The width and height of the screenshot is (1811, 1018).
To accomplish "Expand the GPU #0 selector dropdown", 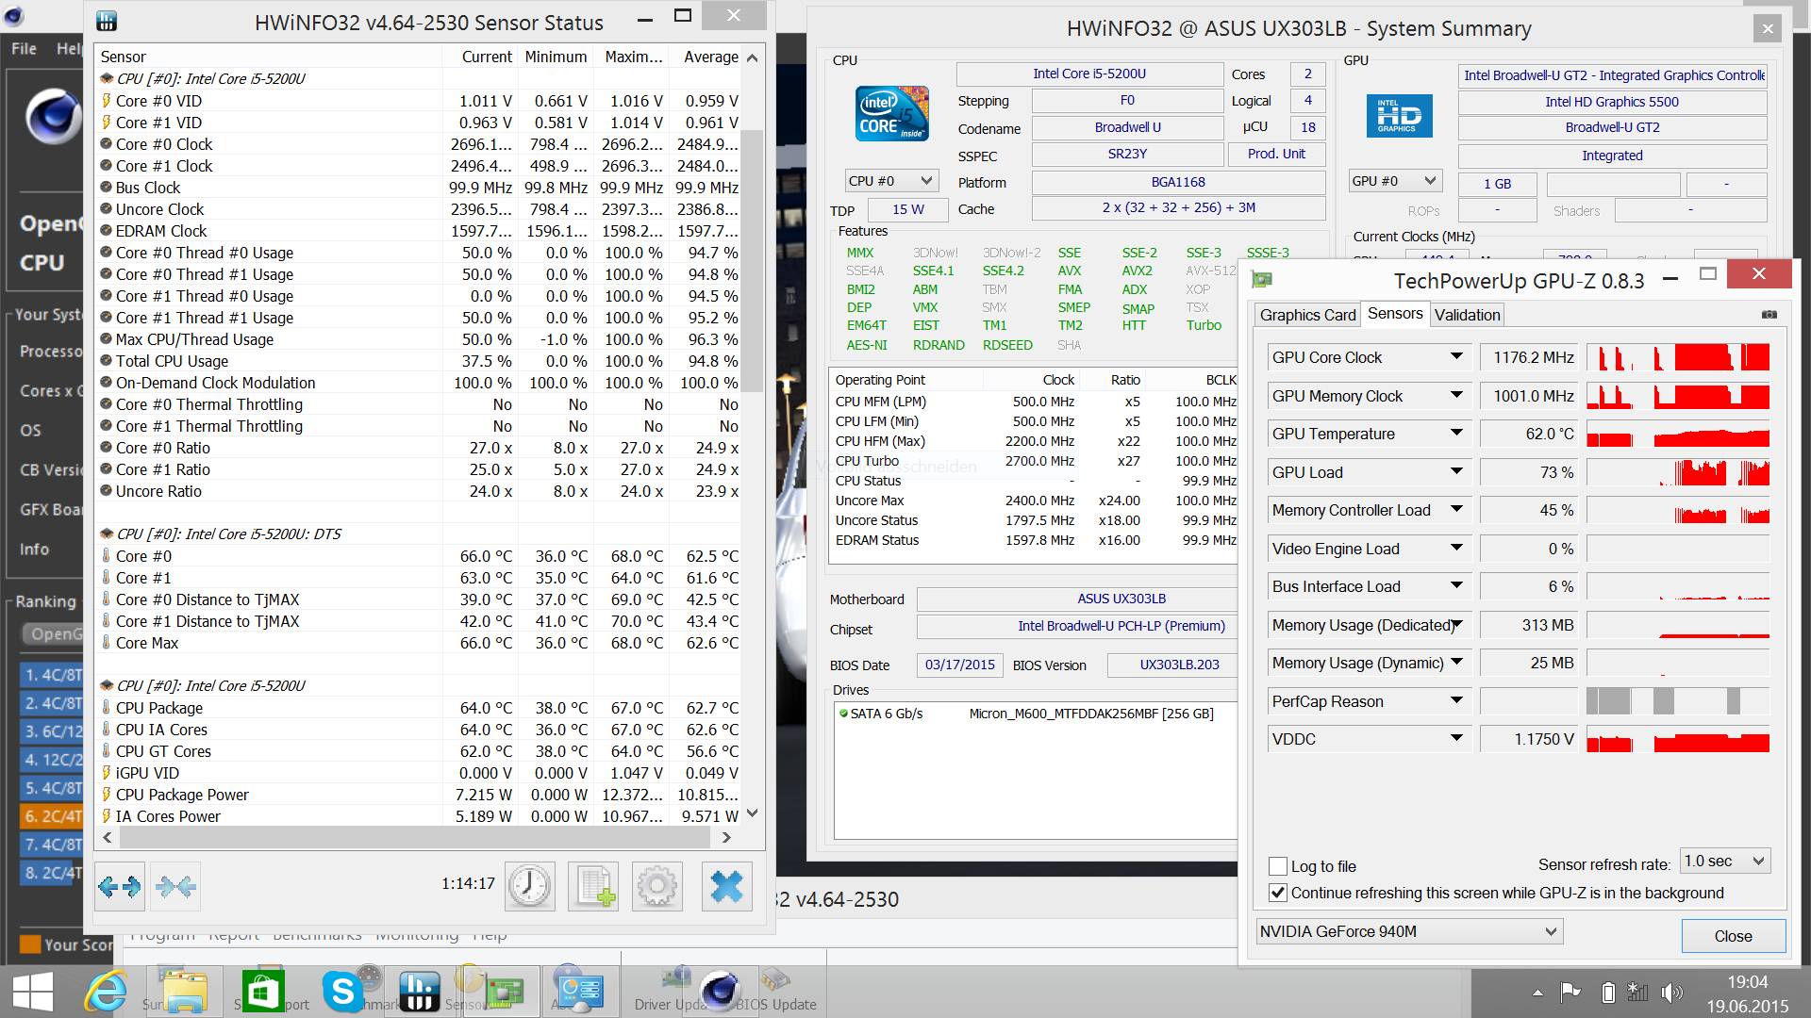I will (x=1395, y=181).
